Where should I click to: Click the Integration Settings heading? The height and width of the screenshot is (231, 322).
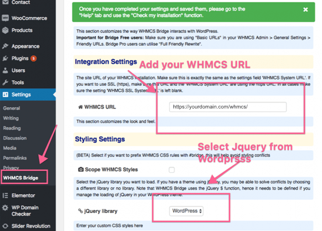coord(106,61)
